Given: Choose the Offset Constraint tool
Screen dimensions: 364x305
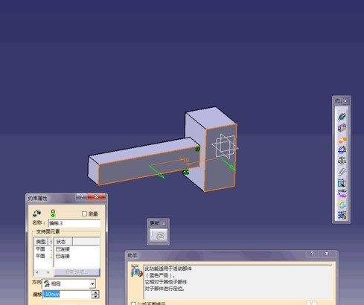Looking at the screenshot, I should click(x=342, y=139).
